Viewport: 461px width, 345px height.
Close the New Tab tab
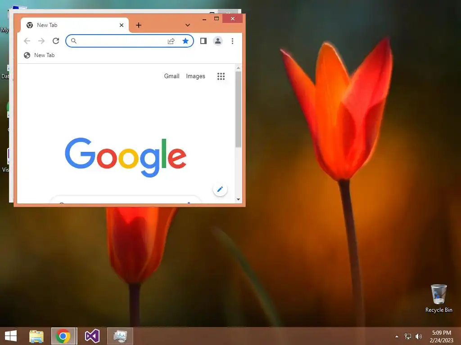(122, 25)
